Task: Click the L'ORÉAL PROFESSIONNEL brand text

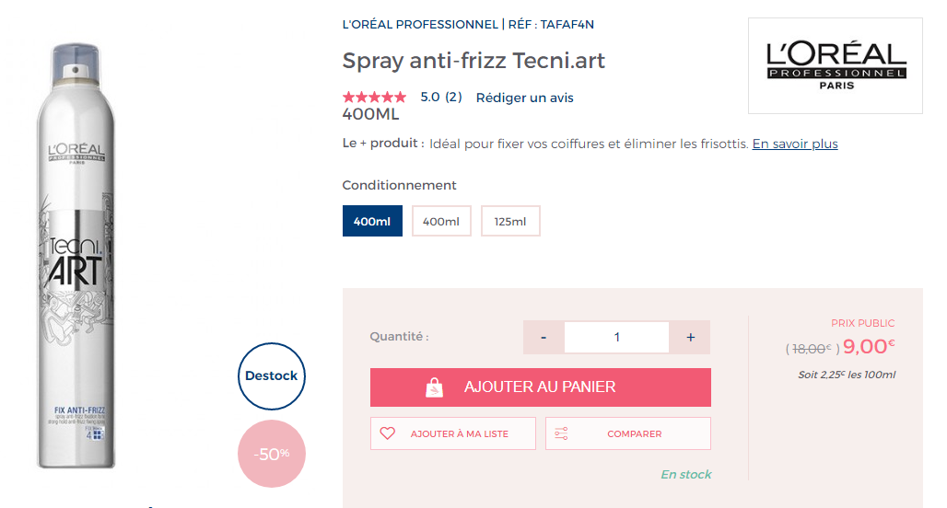Action: coord(419,24)
